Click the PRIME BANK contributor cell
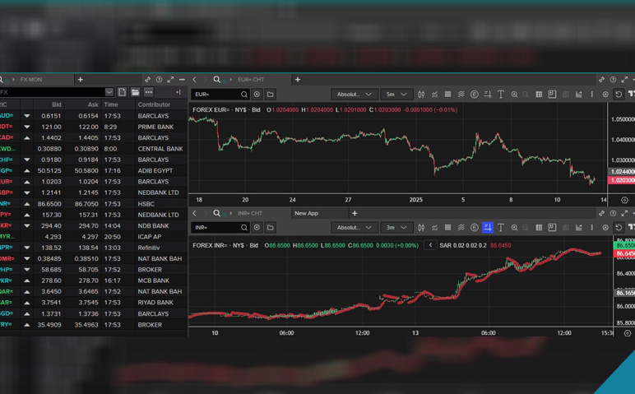Image resolution: width=635 pixels, height=394 pixels. pos(155,127)
